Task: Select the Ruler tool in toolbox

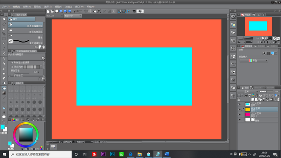Action: 4,107
